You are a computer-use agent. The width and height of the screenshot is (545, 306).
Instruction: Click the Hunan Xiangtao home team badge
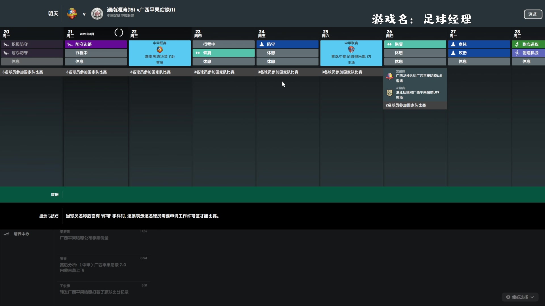click(x=72, y=14)
